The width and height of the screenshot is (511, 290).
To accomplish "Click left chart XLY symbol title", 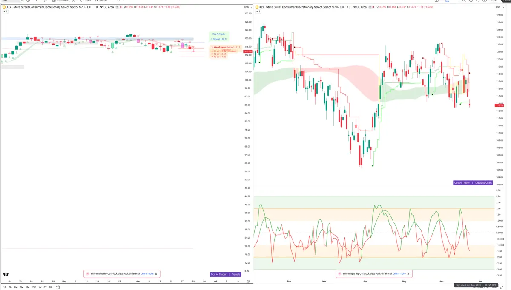I will coord(60,7).
